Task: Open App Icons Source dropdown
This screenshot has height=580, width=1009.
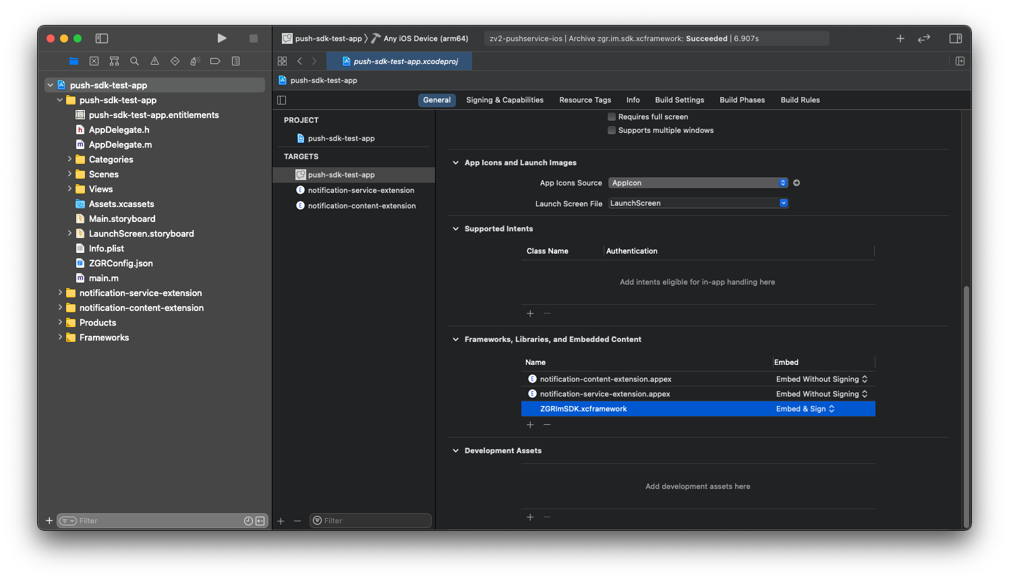Action: (698, 183)
